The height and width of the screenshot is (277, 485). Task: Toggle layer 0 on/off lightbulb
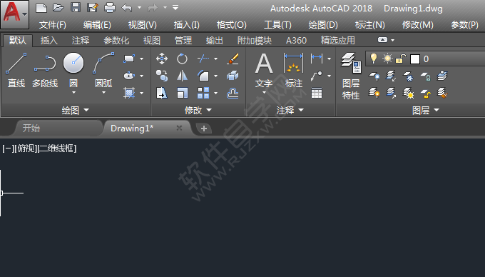[374, 59]
